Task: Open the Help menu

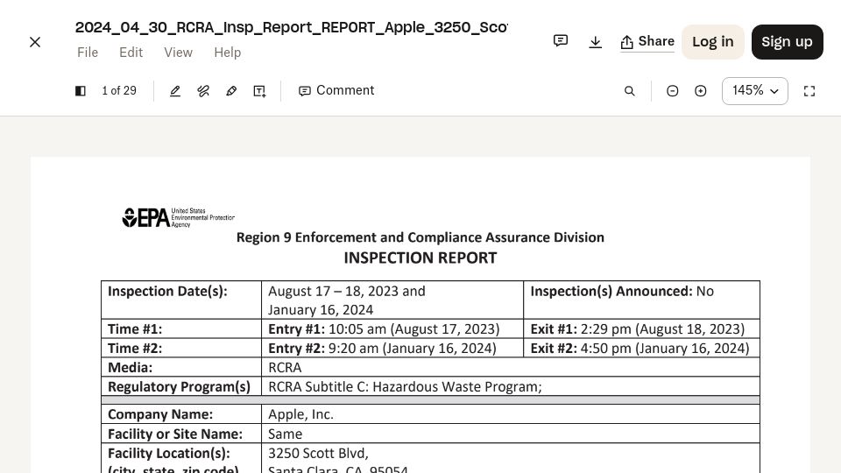Action: [x=228, y=53]
